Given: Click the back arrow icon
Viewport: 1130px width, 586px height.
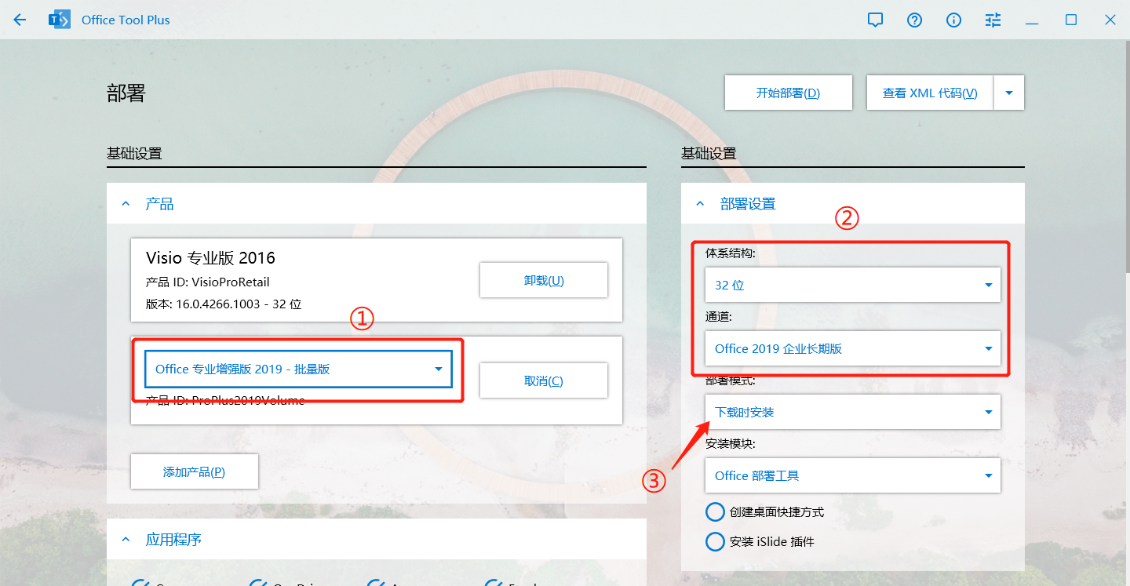Looking at the screenshot, I should coord(20,20).
